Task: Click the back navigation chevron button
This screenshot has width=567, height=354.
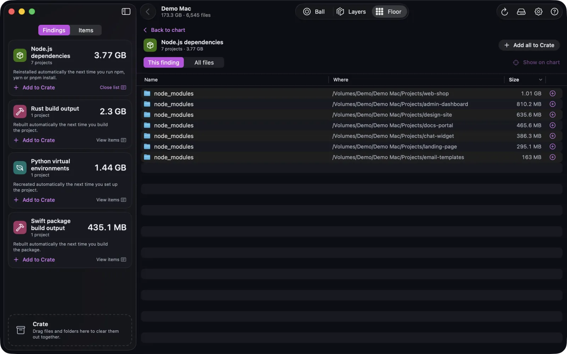Action: (148, 12)
